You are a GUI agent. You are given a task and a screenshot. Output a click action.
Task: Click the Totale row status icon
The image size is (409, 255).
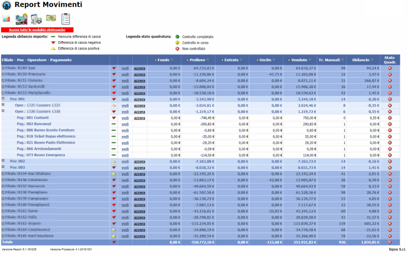coord(389,242)
